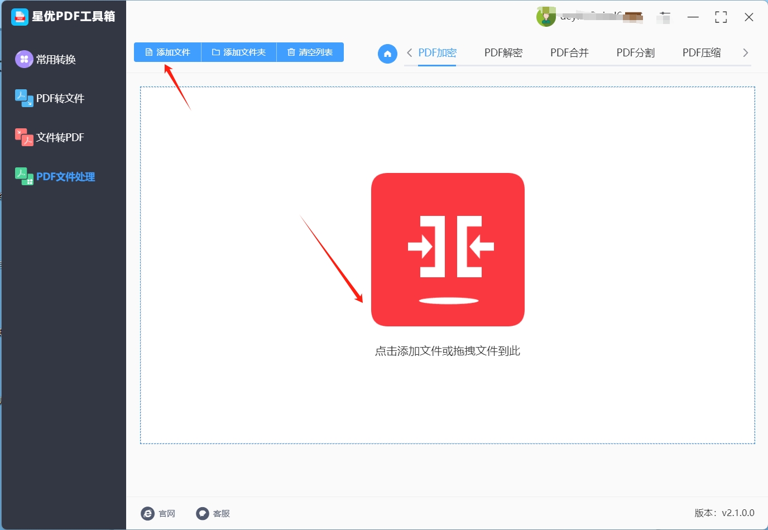
Task: Open the 官网 link
Action: coord(159,513)
